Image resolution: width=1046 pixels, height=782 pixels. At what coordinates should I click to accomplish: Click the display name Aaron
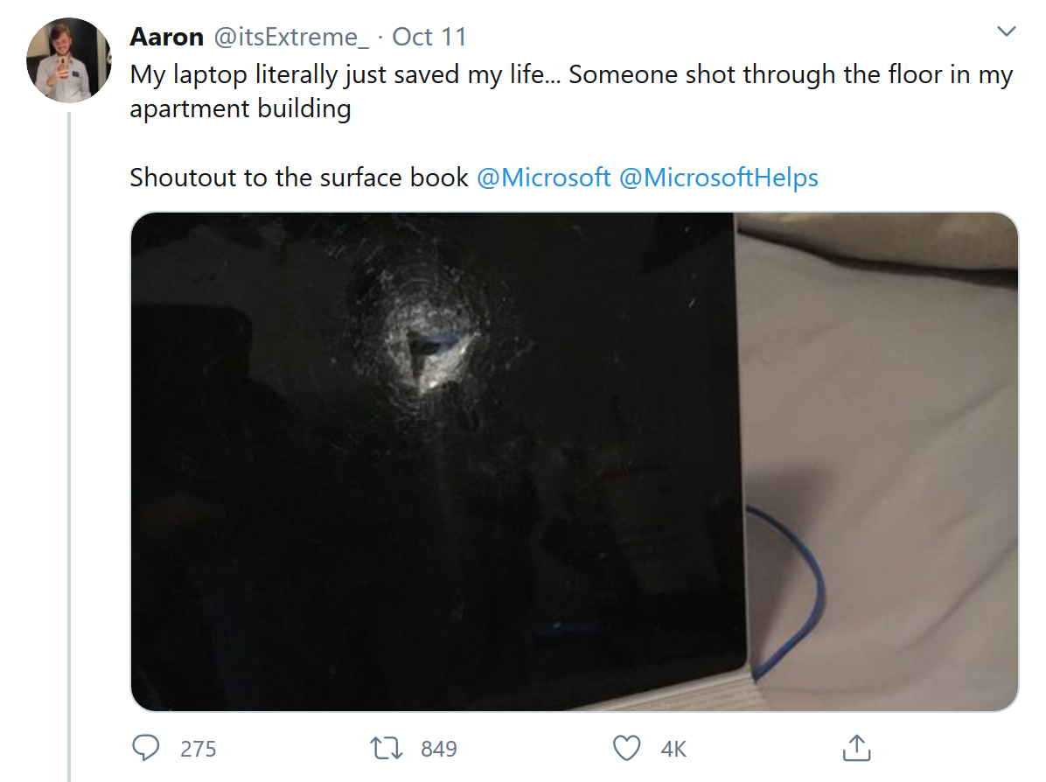point(166,37)
